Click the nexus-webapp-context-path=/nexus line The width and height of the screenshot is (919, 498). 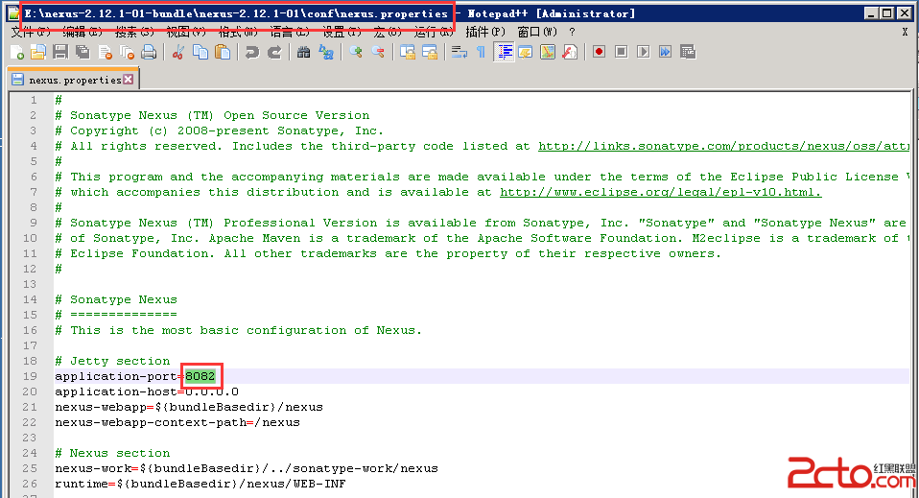(x=177, y=422)
